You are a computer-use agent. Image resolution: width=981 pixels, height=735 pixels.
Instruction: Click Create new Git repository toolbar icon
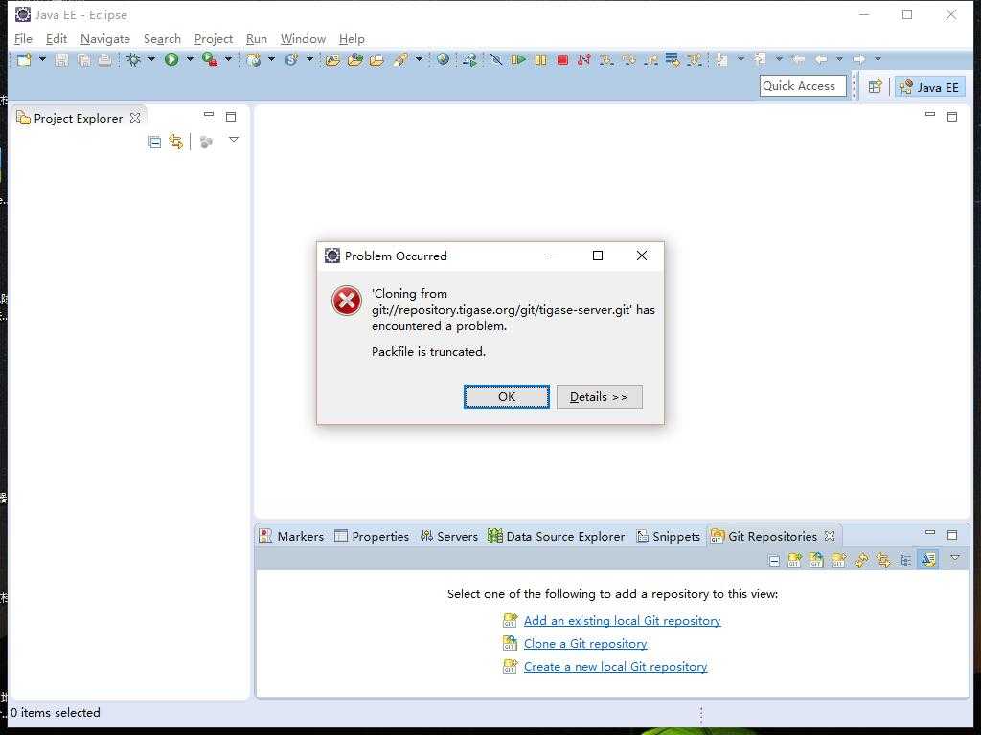(x=839, y=560)
